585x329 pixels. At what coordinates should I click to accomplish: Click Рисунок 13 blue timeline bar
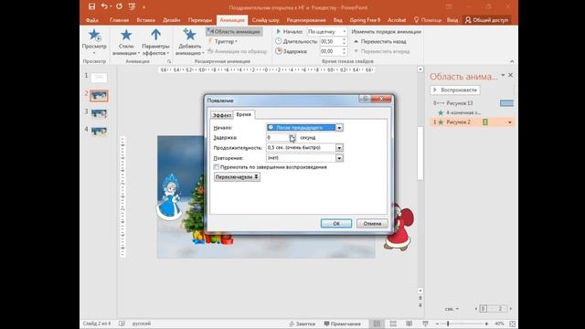(x=506, y=103)
